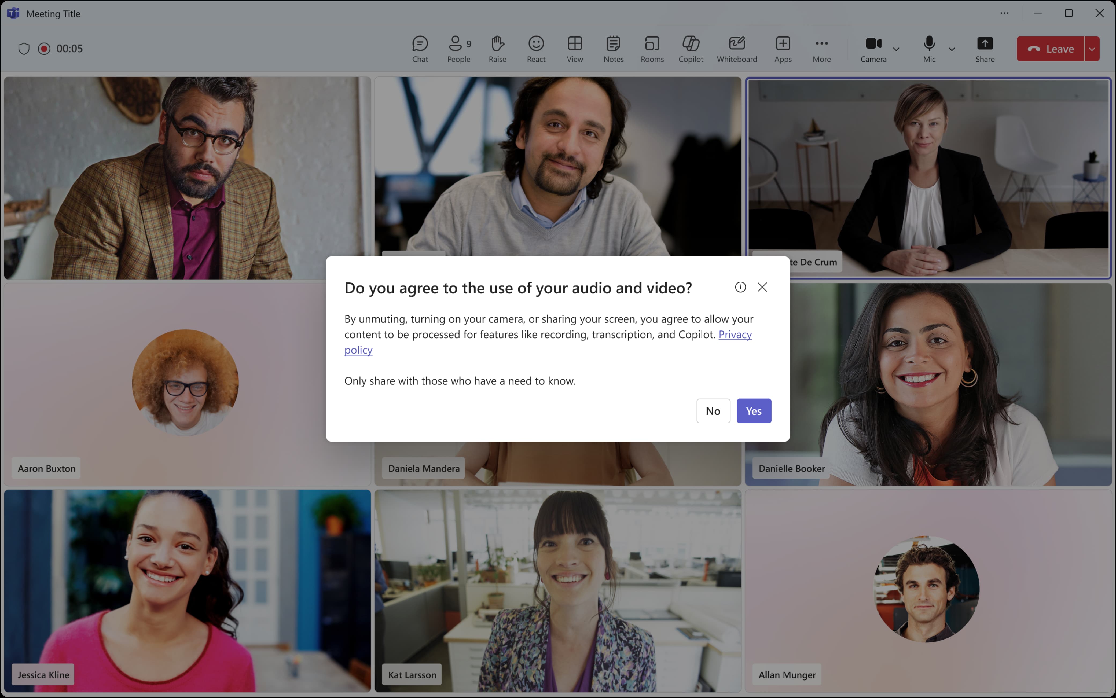Click the Danielle Booker name label
This screenshot has width=1116, height=698.
pos(792,468)
